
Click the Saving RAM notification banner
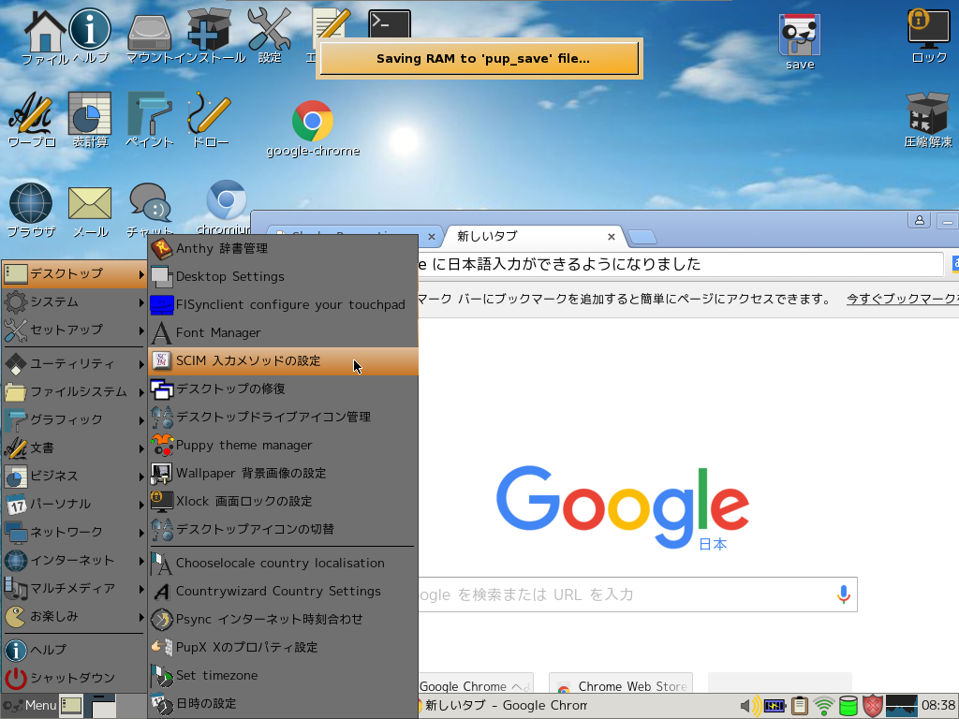click(479, 59)
